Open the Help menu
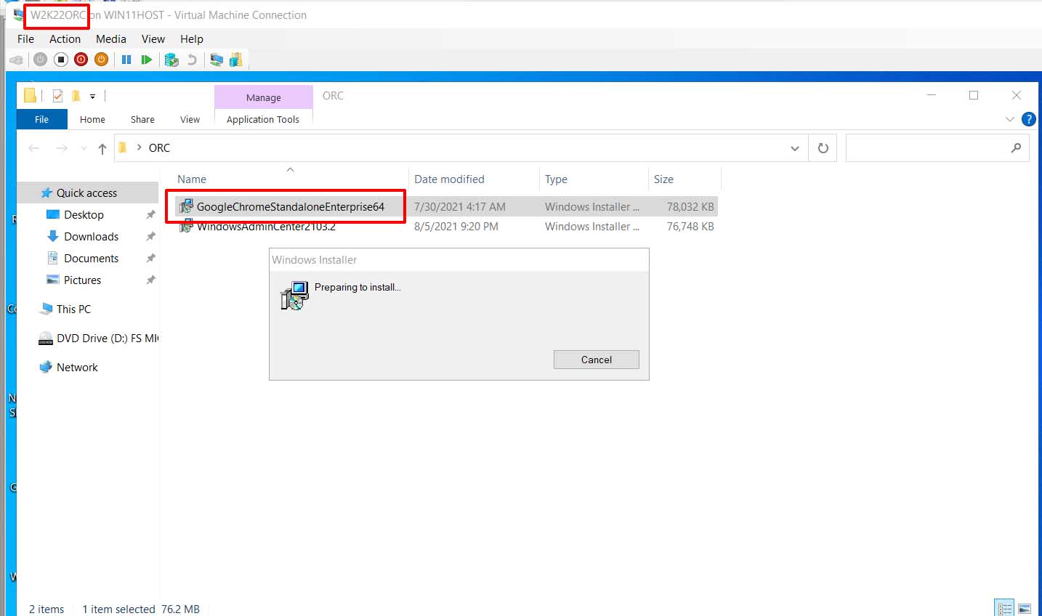This screenshot has width=1042, height=616. click(192, 39)
